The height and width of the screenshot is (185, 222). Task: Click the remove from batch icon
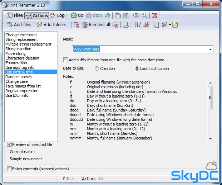pyautogui.click(x=146, y=25)
